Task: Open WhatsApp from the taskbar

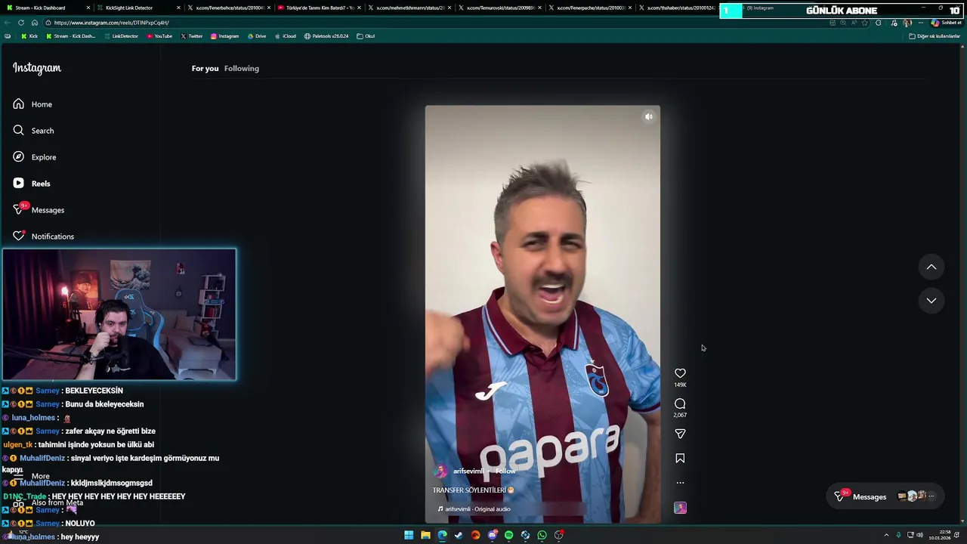Action: point(542,535)
